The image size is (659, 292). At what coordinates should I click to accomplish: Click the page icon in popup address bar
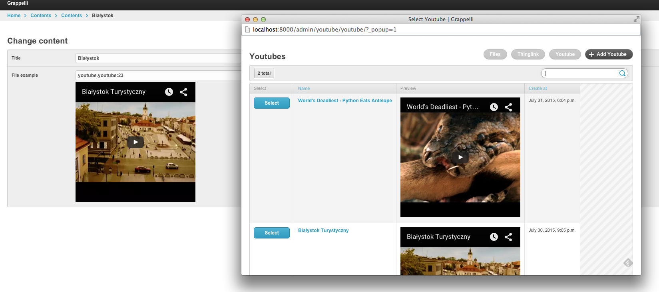(247, 30)
